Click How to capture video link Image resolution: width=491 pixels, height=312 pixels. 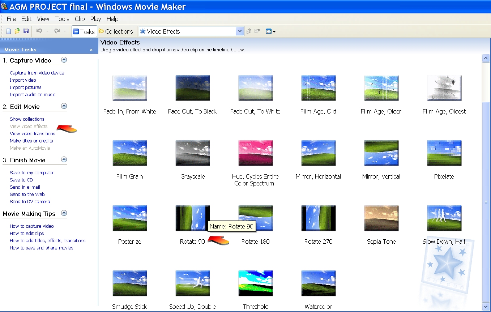pos(32,226)
